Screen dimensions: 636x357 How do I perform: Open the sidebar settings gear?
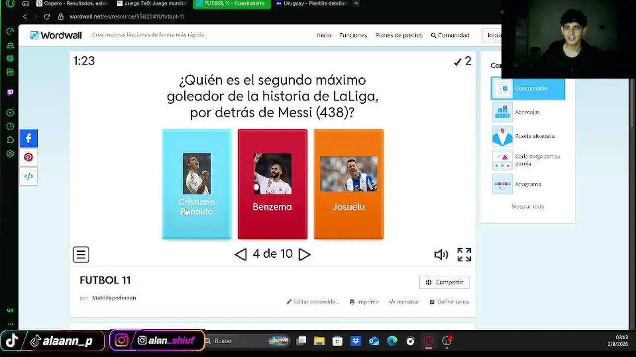tap(10, 154)
